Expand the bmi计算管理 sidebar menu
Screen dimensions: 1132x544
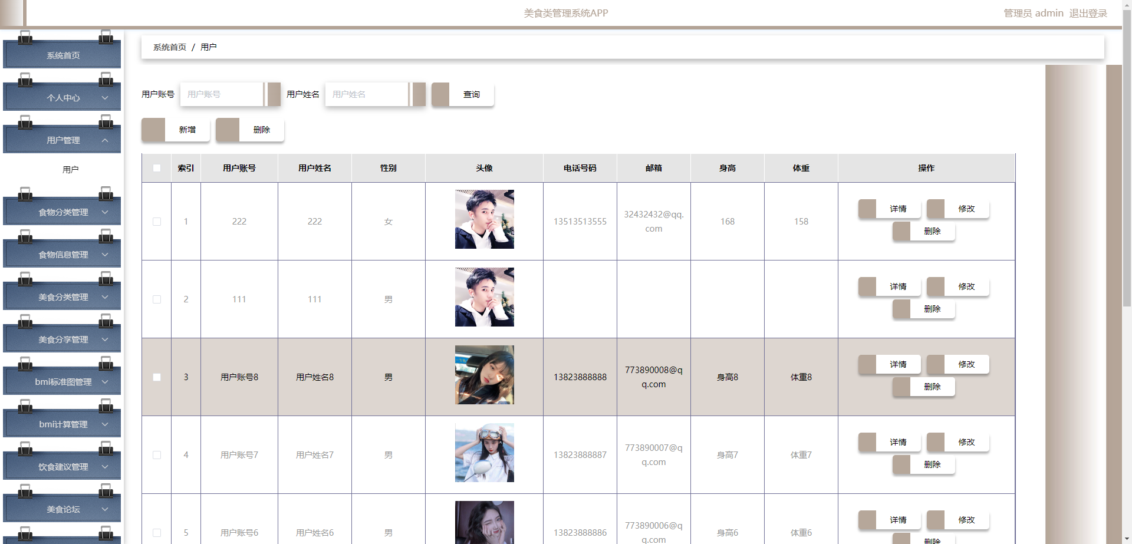click(x=62, y=424)
